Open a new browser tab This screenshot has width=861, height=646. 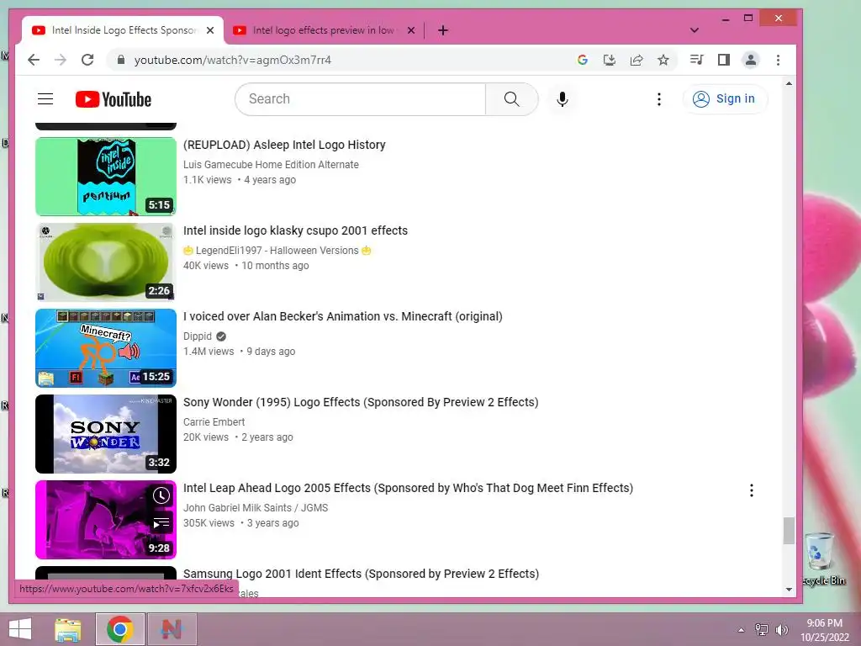443,30
